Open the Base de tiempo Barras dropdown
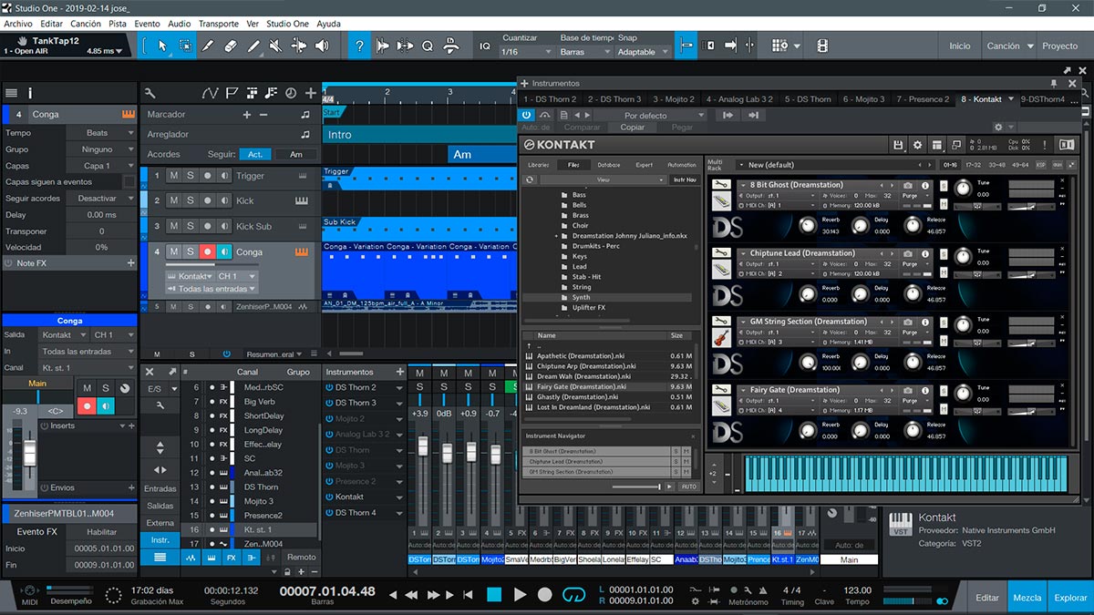The height and width of the screenshot is (615, 1094). 585,52
